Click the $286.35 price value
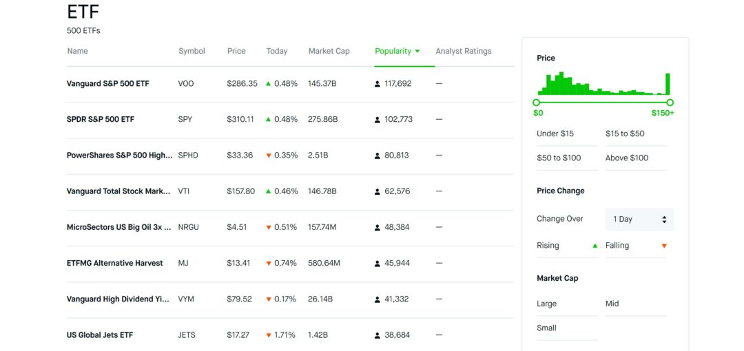 tap(242, 84)
